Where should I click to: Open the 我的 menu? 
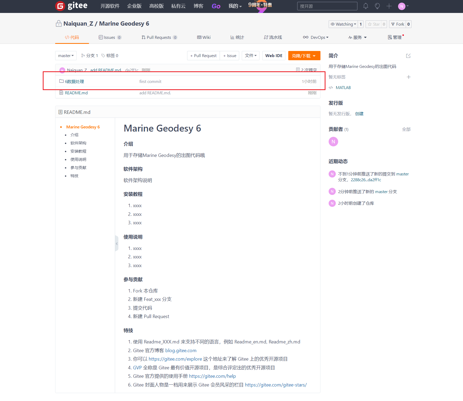click(235, 6)
